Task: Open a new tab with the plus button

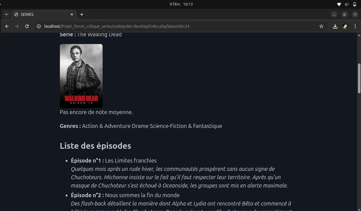Action: tap(82, 14)
